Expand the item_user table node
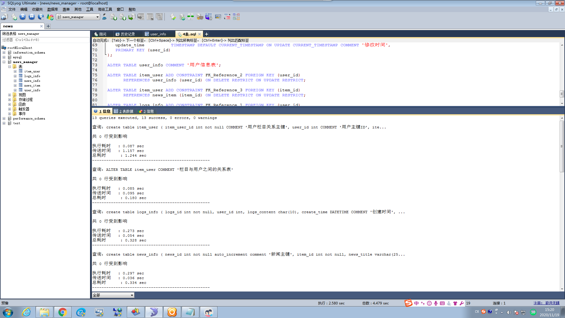Viewport: 565px width, 318px height. (x=15, y=72)
